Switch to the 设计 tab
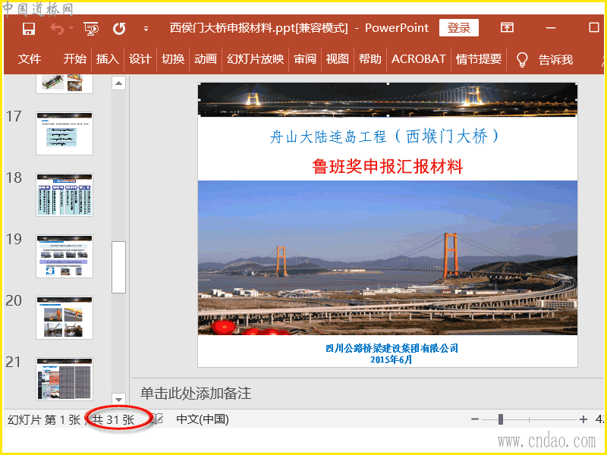The height and width of the screenshot is (455, 607). coord(140,59)
